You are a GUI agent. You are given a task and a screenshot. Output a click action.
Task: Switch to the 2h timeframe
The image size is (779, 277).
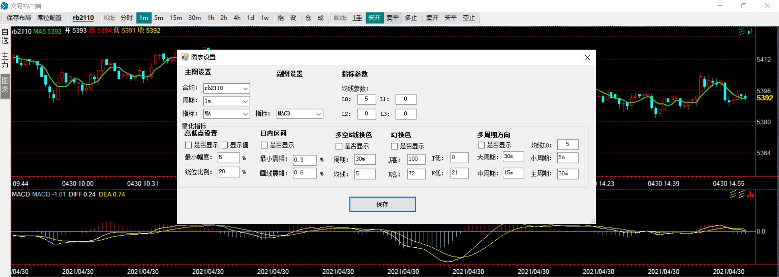tap(224, 18)
